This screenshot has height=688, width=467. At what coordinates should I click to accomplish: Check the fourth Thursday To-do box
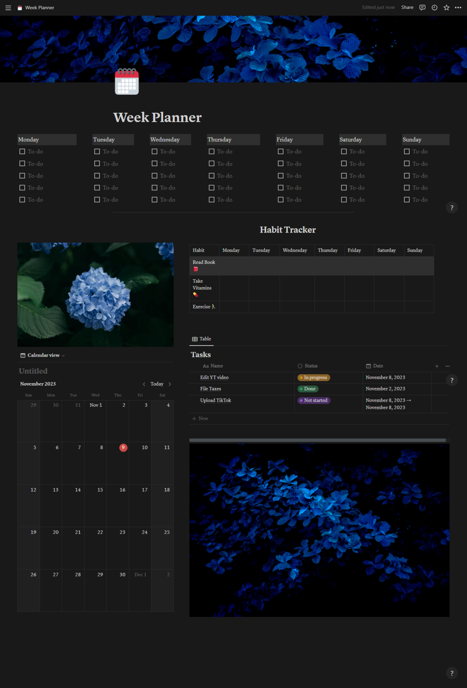211,188
